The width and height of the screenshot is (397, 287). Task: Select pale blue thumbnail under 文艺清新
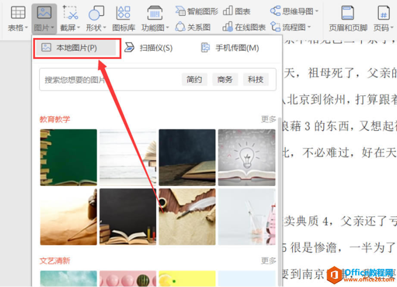pos(247,278)
